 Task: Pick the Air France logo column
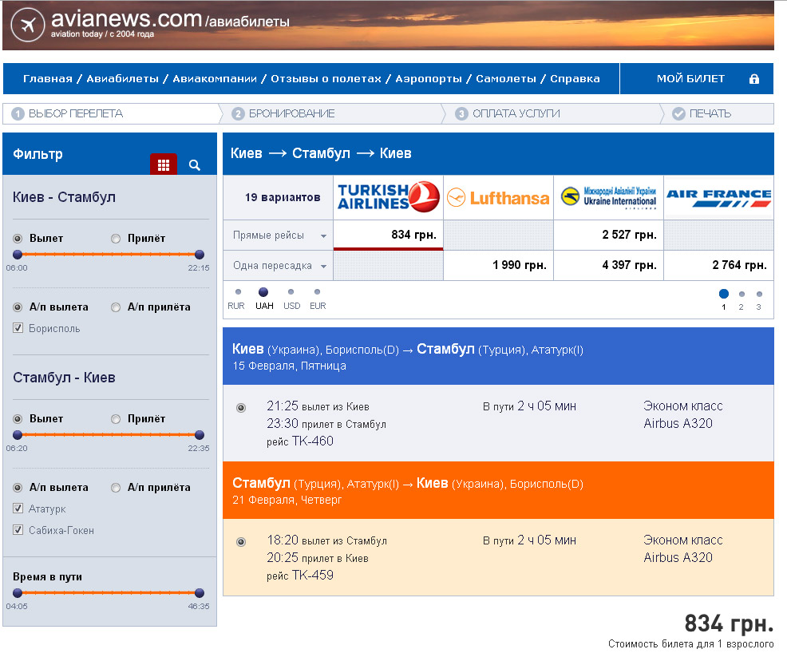718,197
